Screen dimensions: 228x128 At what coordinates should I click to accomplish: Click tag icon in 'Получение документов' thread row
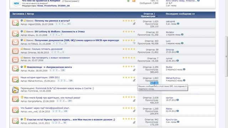tap(134, 43)
